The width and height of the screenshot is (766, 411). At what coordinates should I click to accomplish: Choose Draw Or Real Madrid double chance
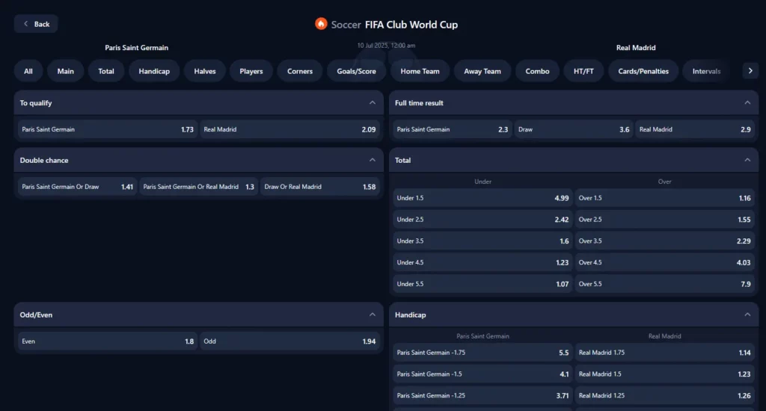point(320,187)
